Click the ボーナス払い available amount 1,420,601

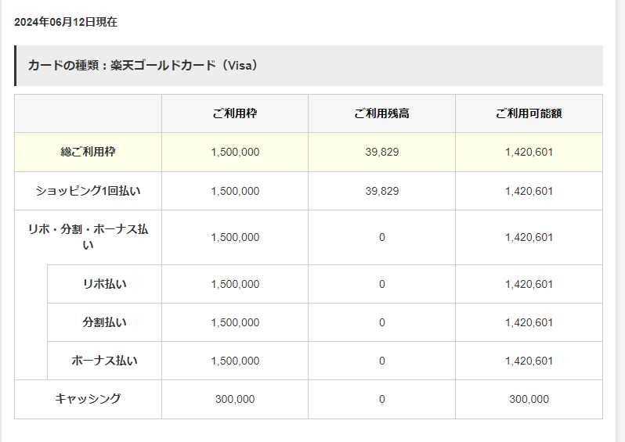pyautogui.click(x=529, y=361)
